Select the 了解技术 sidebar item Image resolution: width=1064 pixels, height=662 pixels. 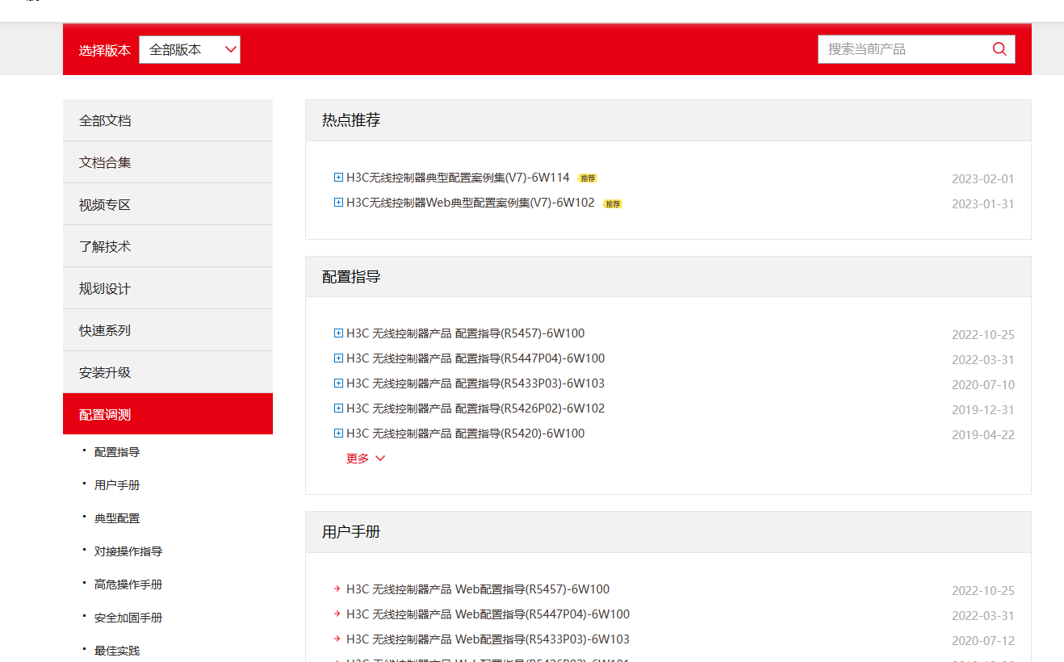point(168,246)
